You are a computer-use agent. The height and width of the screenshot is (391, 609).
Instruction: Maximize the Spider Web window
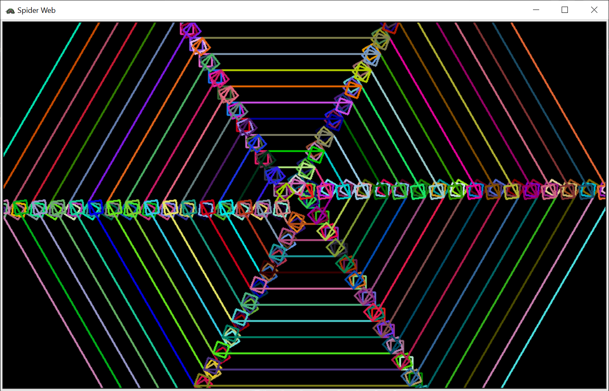click(565, 10)
